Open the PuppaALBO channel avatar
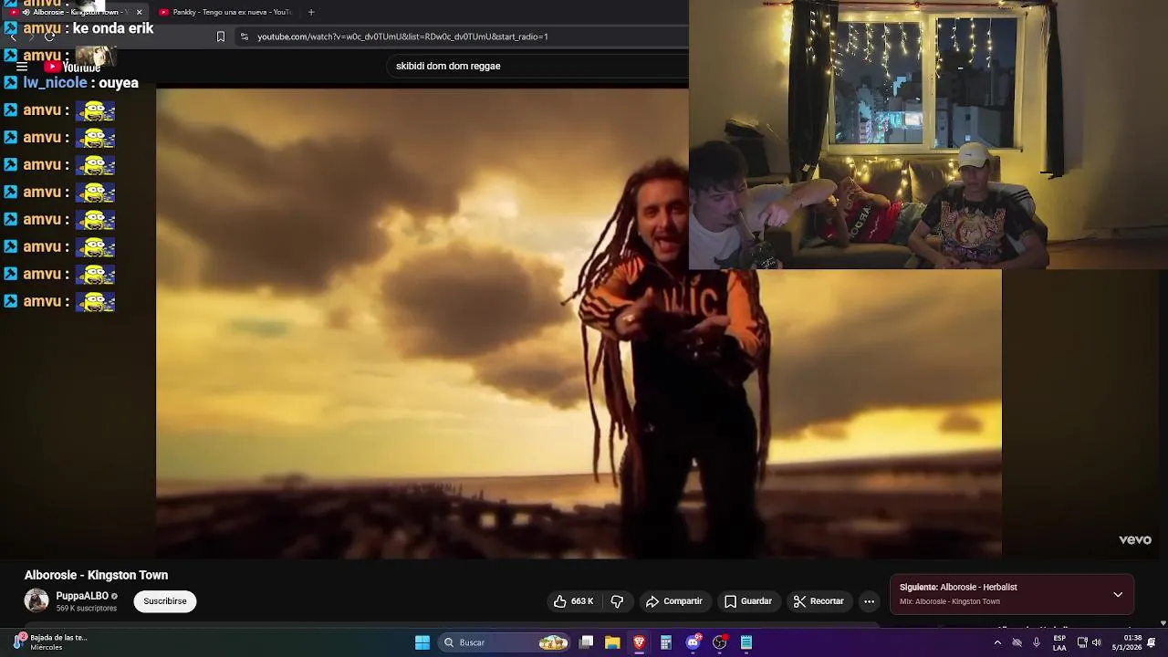The image size is (1168, 657). pyautogui.click(x=36, y=600)
